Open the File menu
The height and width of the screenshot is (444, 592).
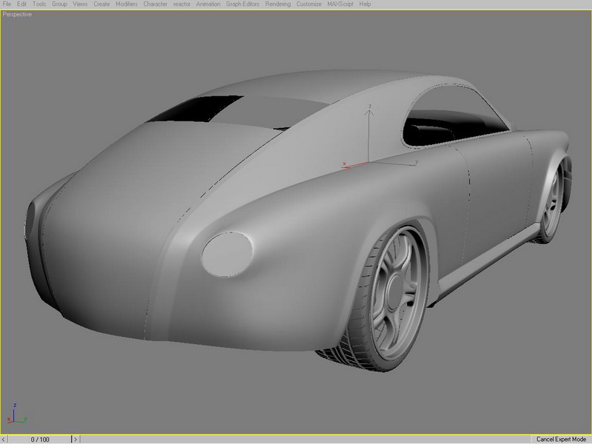click(7, 4)
